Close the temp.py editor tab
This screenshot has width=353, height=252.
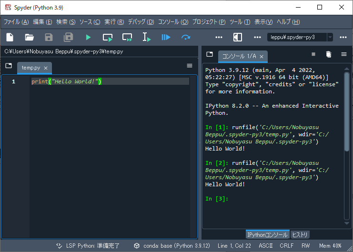pos(46,68)
